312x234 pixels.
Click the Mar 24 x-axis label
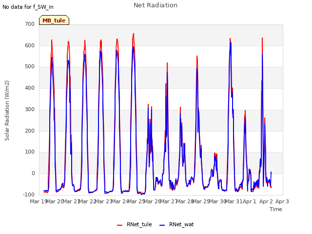click(120, 201)
